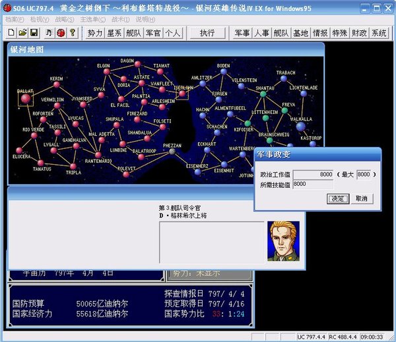This screenshot has width=396, height=342.
Task: Open the 主选单(C) menu
Action: (93, 19)
